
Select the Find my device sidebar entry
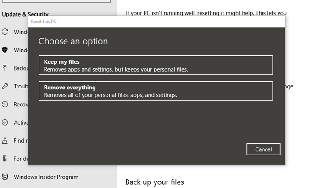[x=20, y=141]
